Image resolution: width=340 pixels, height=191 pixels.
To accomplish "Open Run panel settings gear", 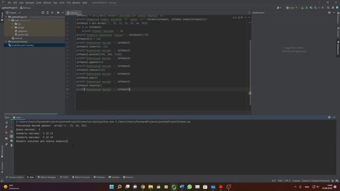I will click(x=329, y=117).
